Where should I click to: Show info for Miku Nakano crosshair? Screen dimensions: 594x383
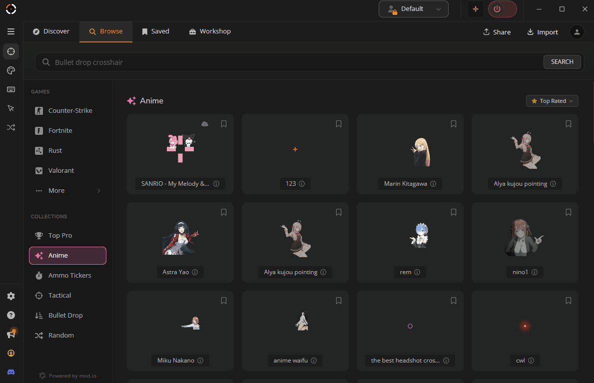pos(200,361)
